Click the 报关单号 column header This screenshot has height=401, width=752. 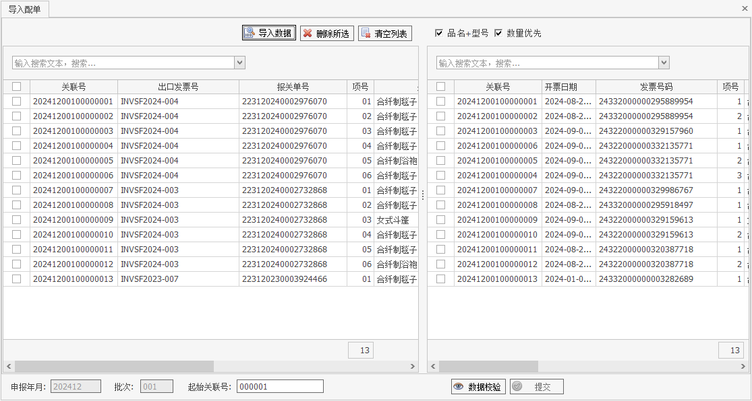click(293, 87)
